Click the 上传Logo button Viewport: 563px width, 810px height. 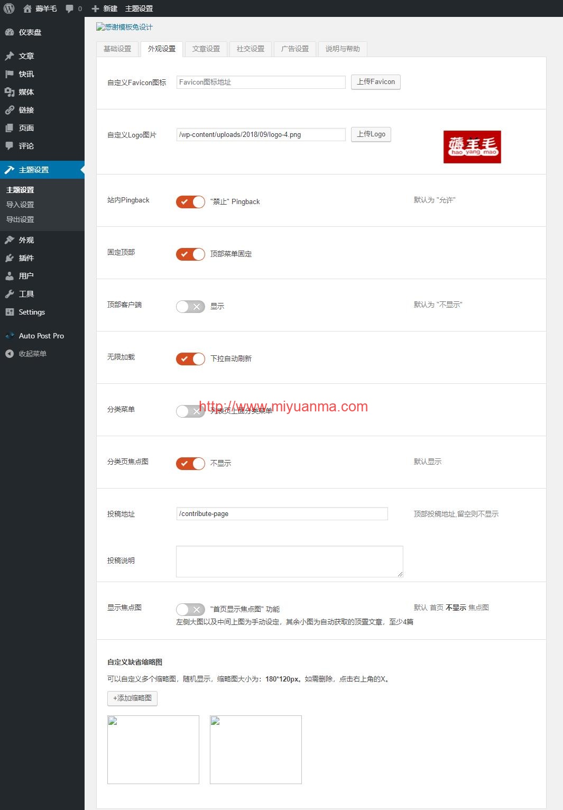(x=371, y=134)
